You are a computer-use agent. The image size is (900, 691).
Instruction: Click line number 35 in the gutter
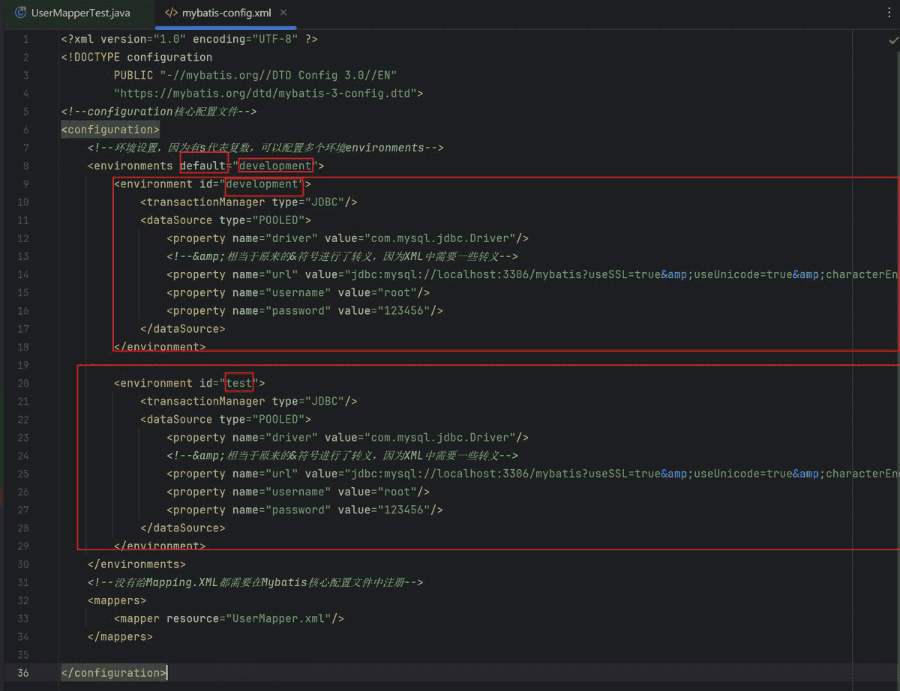tap(22, 654)
